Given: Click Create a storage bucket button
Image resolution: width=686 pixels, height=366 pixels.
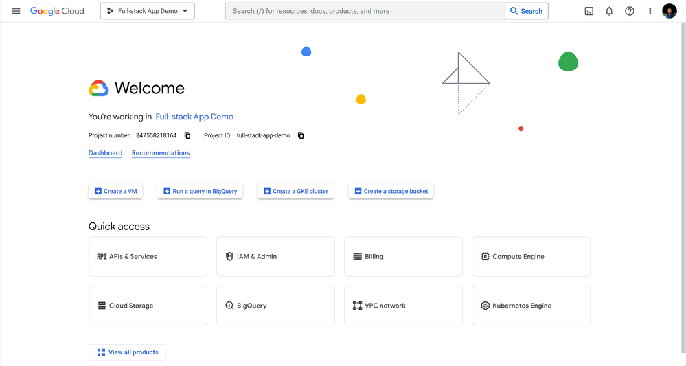Looking at the screenshot, I should tap(391, 191).
